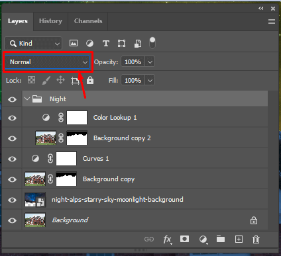
Task: Select the Background layer thumbnail
Action: [x=35, y=220]
